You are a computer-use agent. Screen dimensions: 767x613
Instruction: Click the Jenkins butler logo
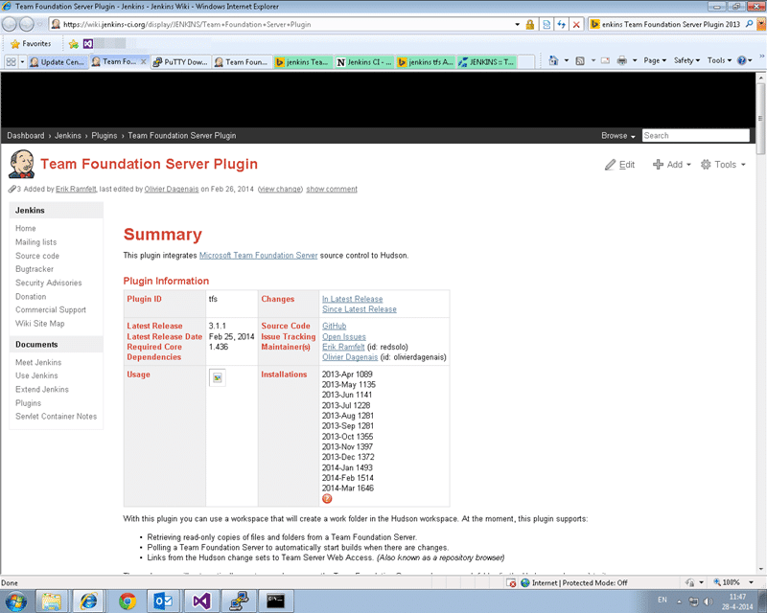21,164
